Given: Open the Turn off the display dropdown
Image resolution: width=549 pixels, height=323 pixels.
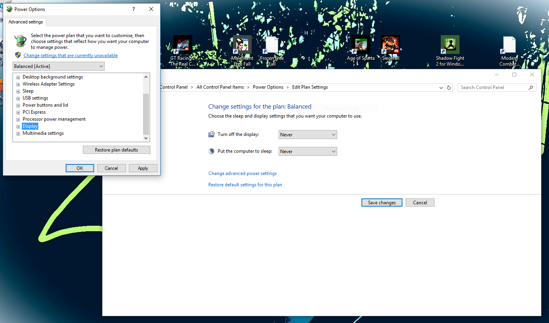Looking at the screenshot, I should click(x=308, y=135).
